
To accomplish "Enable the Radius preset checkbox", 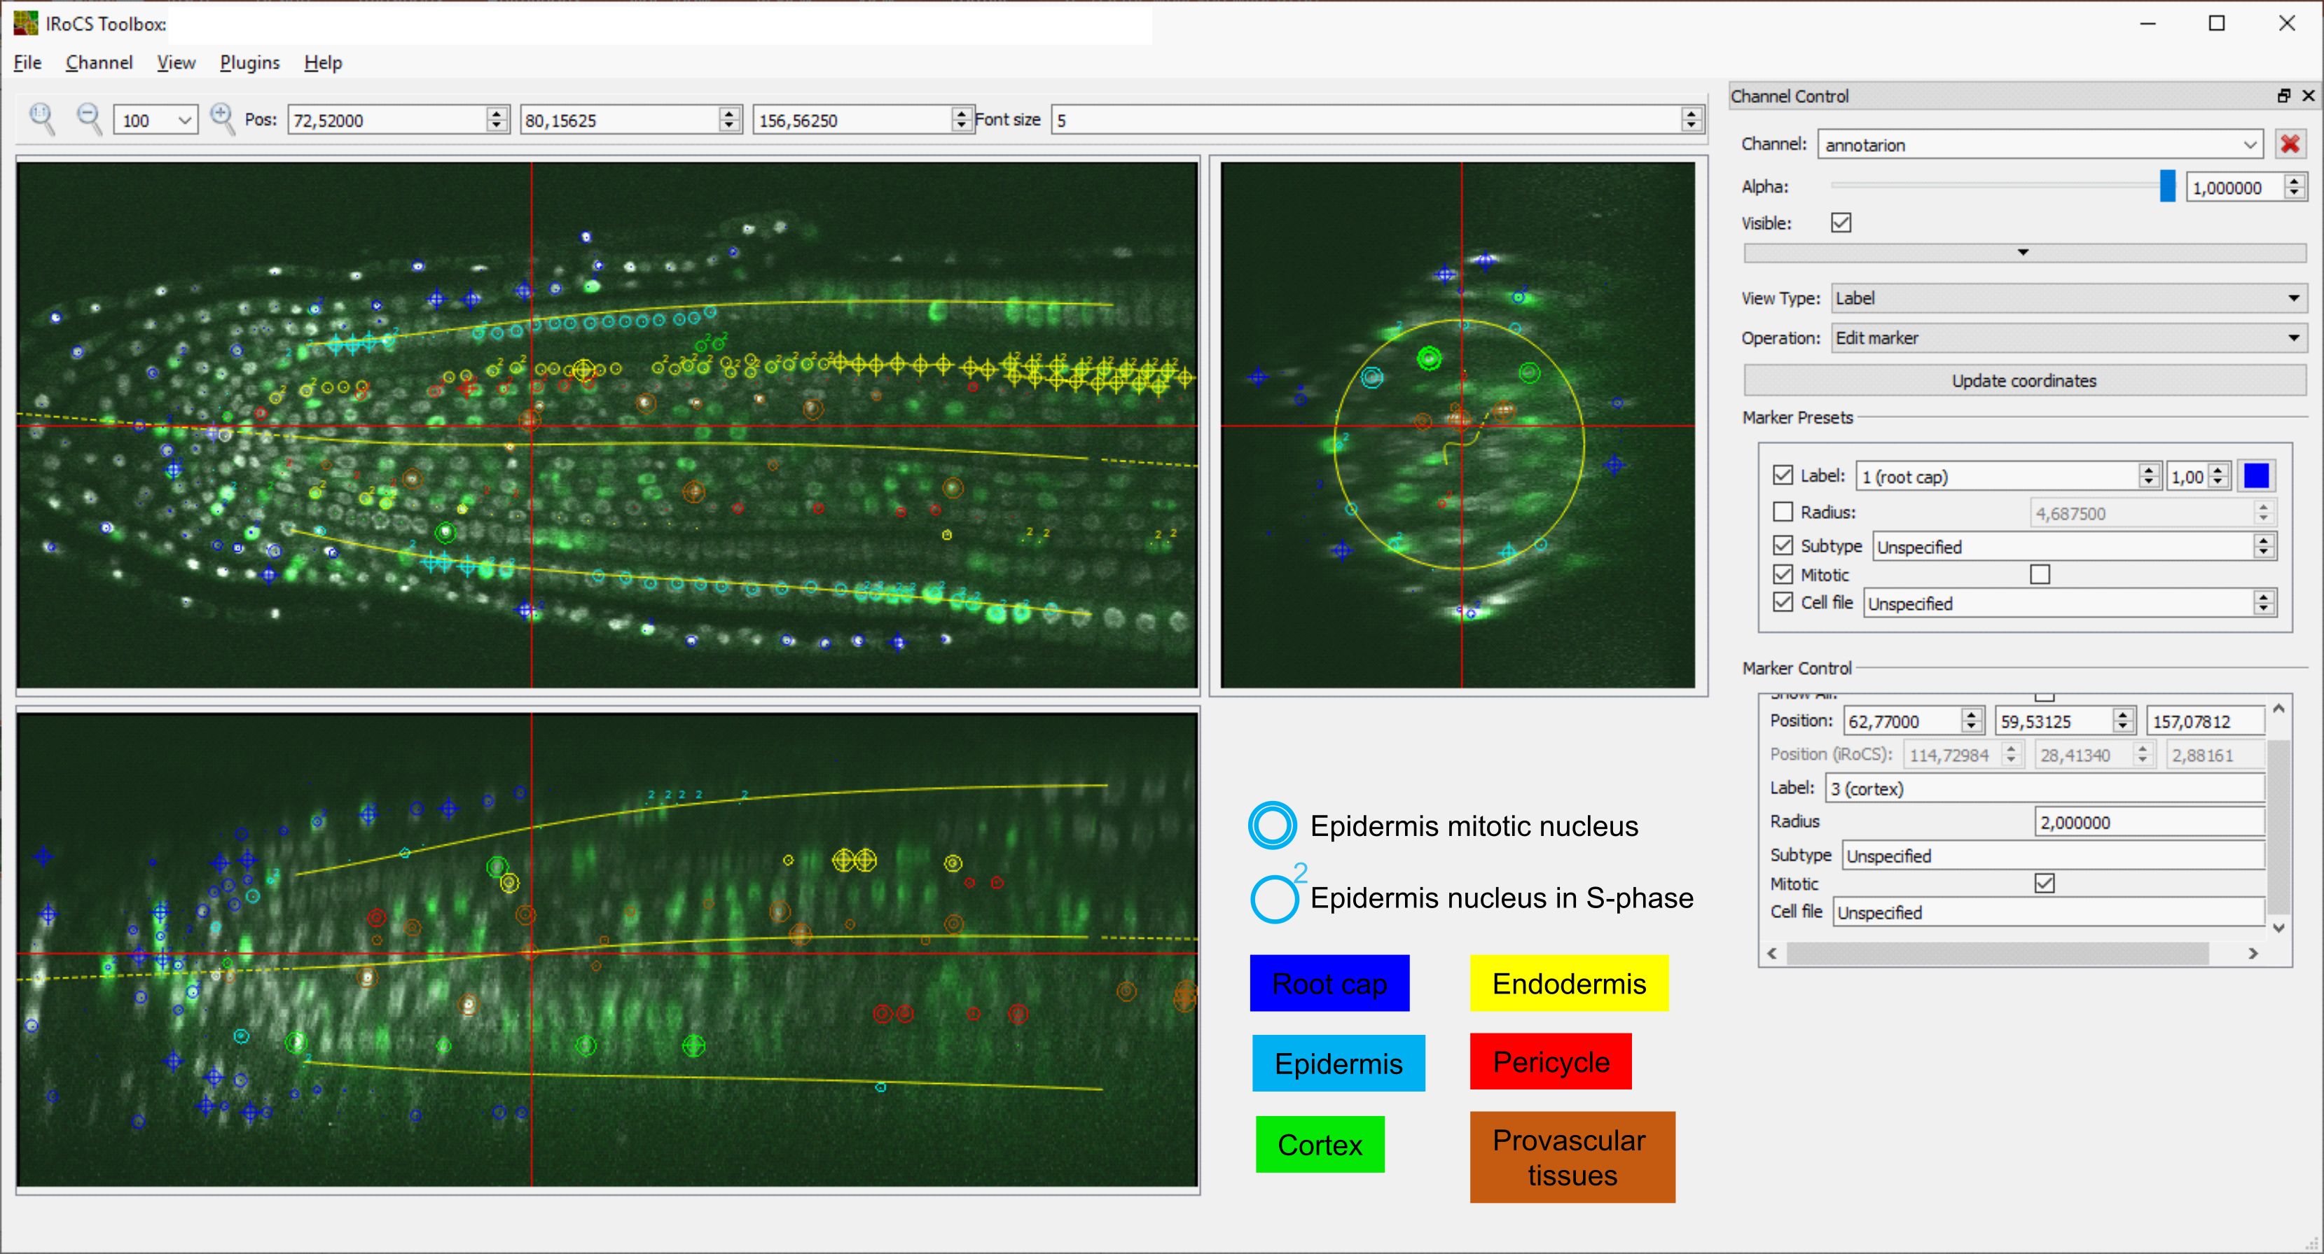I will point(1783,513).
